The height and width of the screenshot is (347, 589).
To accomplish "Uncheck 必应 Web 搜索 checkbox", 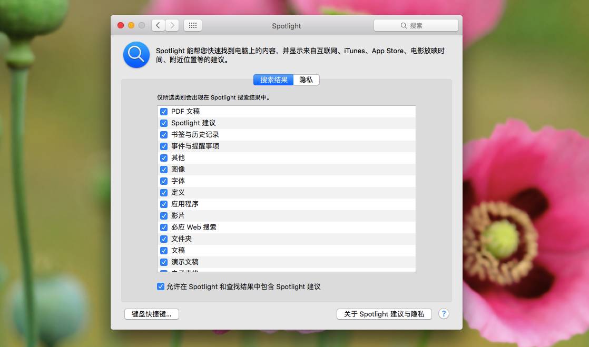I will (164, 227).
